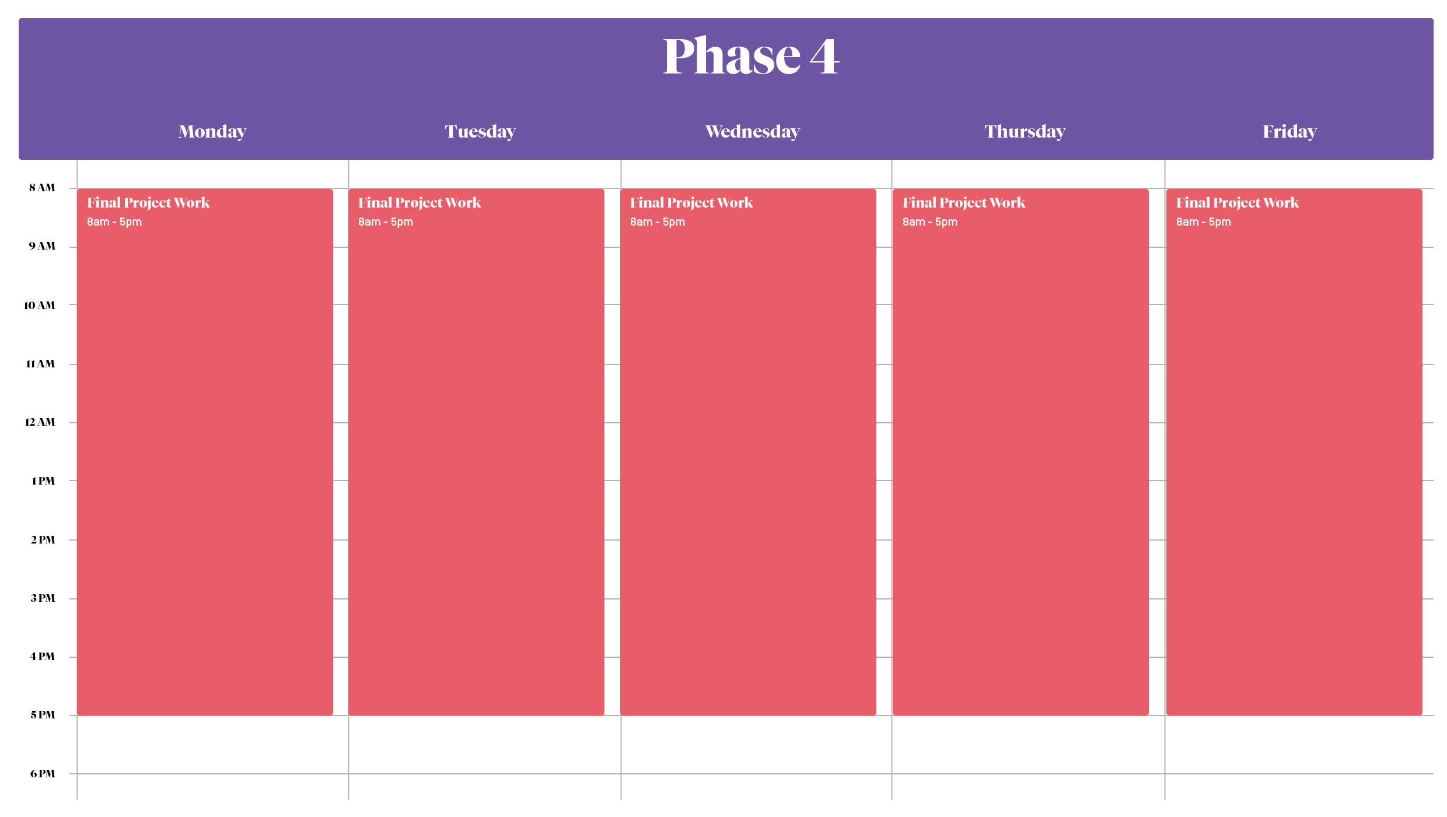
Task: Open Wednesday's Final Project Work block
Action: tap(748, 452)
